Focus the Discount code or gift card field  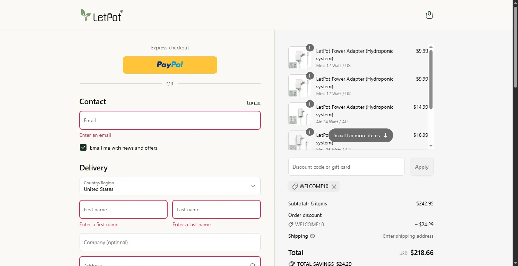(346, 167)
